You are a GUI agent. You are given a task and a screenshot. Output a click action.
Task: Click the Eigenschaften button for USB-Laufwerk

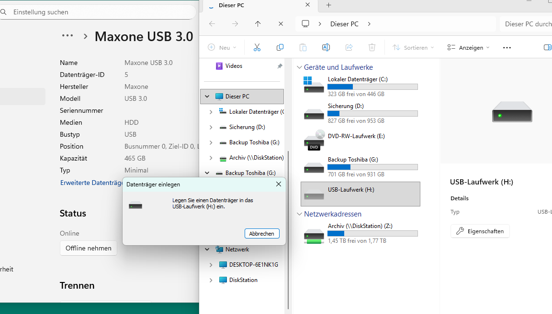pos(480,231)
